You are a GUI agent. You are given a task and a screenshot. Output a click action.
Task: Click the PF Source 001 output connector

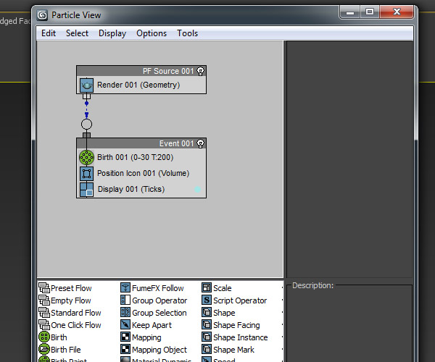[86, 96]
